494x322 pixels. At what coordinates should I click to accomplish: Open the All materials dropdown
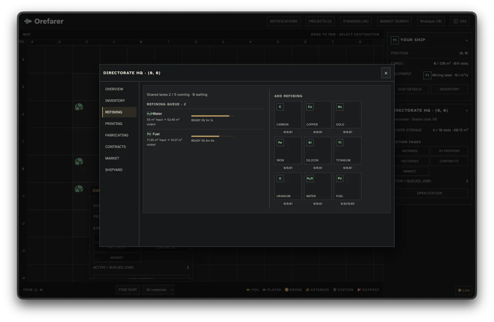pyautogui.click(x=158, y=290)
